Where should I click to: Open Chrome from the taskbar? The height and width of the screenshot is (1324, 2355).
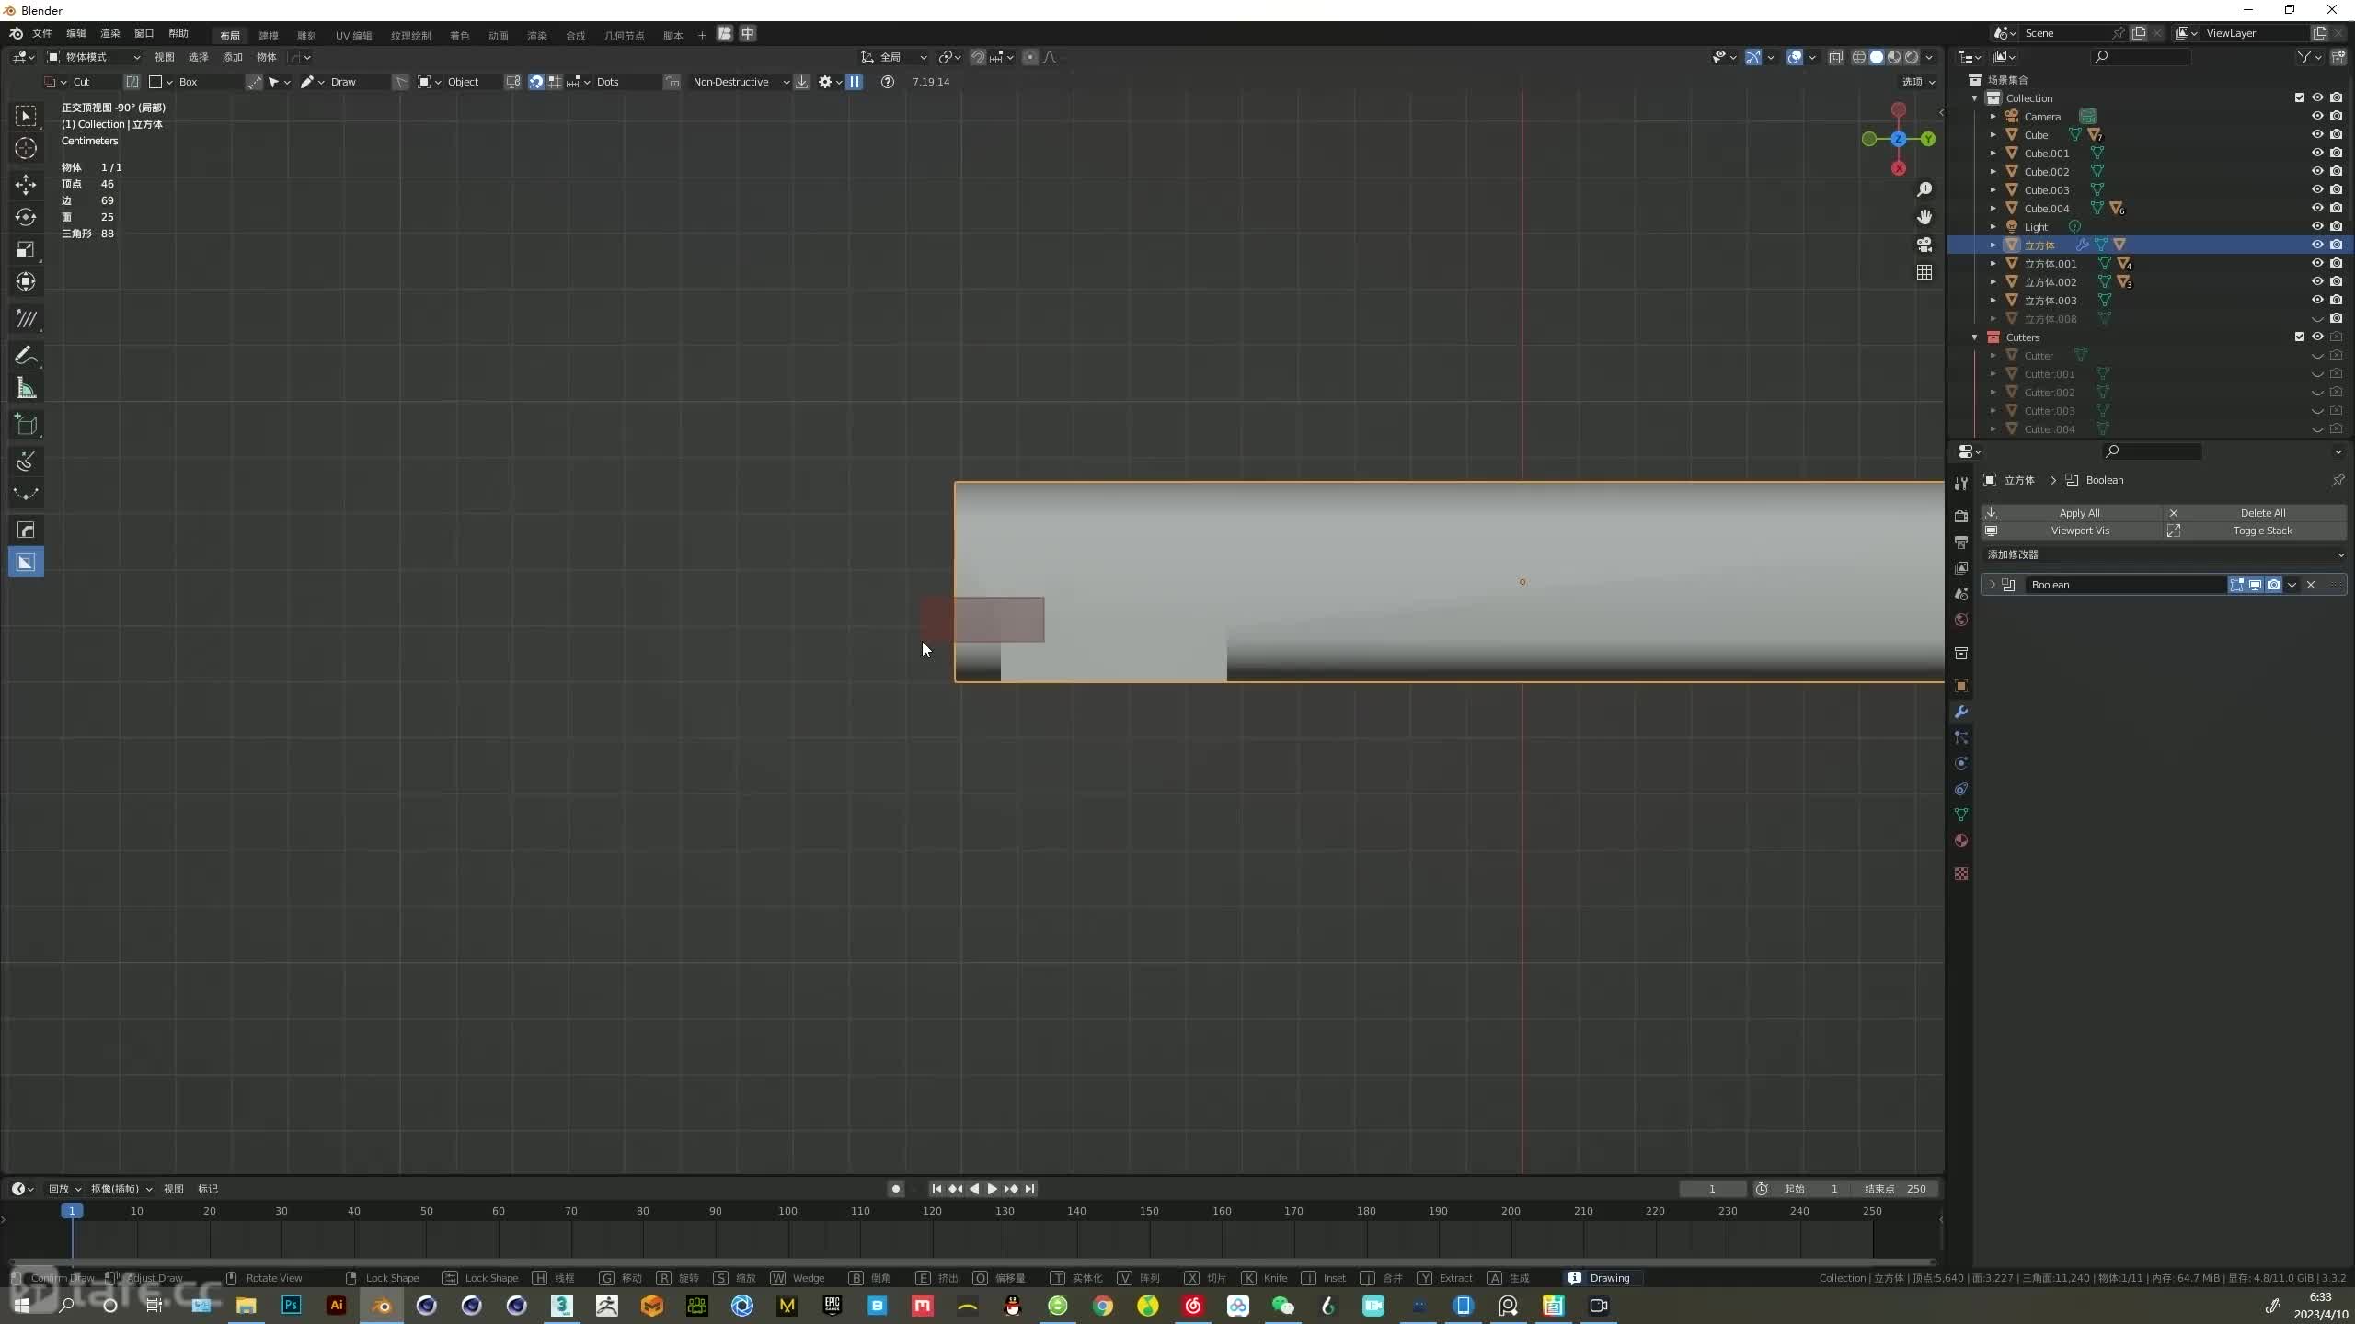tap(1103, 1306)
